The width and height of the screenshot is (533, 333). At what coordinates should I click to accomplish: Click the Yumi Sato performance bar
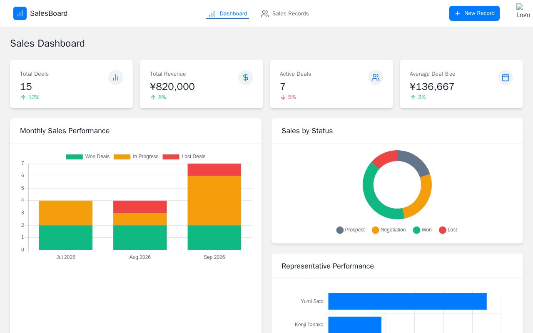pos(407,301)
